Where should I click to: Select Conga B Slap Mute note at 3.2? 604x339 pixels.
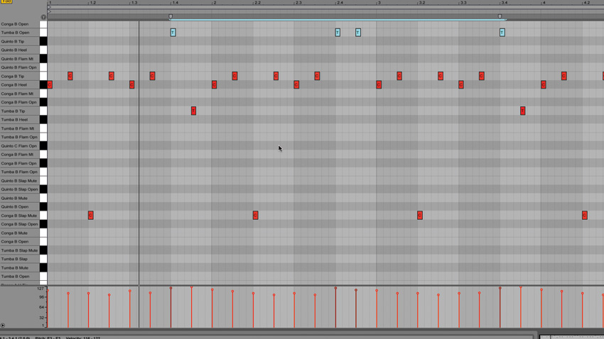[x=419, y=215]
